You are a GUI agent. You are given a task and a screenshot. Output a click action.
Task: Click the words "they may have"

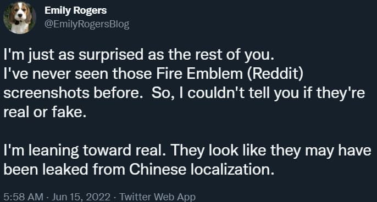click(321, 151)
